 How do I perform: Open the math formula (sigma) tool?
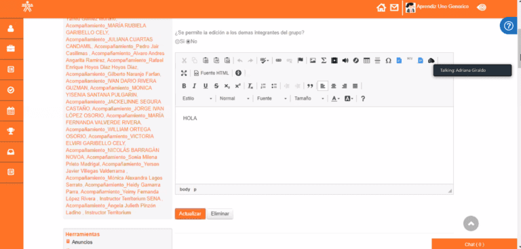(x=324, y=60)
